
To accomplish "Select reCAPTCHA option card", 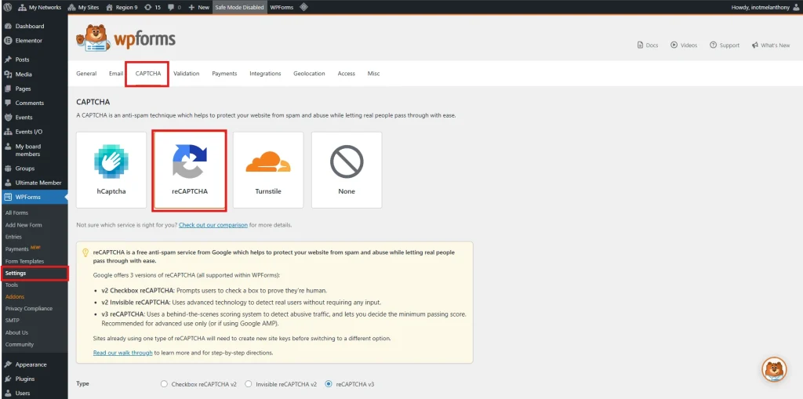I will (x=190, y=170).
